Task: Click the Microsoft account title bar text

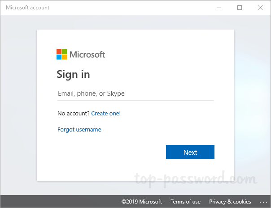Action: tap(28, 8)
